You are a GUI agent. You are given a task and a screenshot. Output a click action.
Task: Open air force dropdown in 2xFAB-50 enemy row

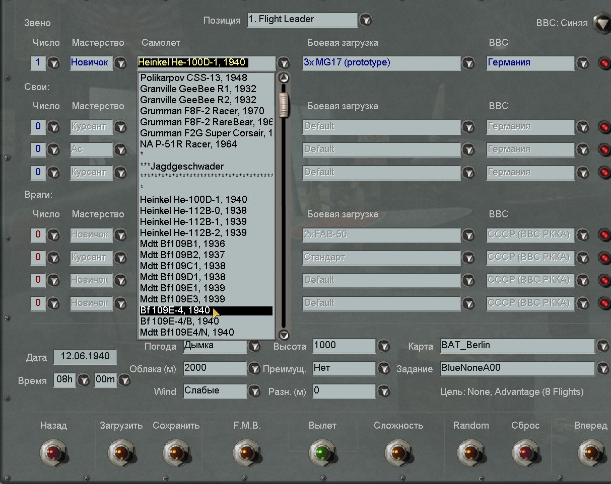point(583,235)
